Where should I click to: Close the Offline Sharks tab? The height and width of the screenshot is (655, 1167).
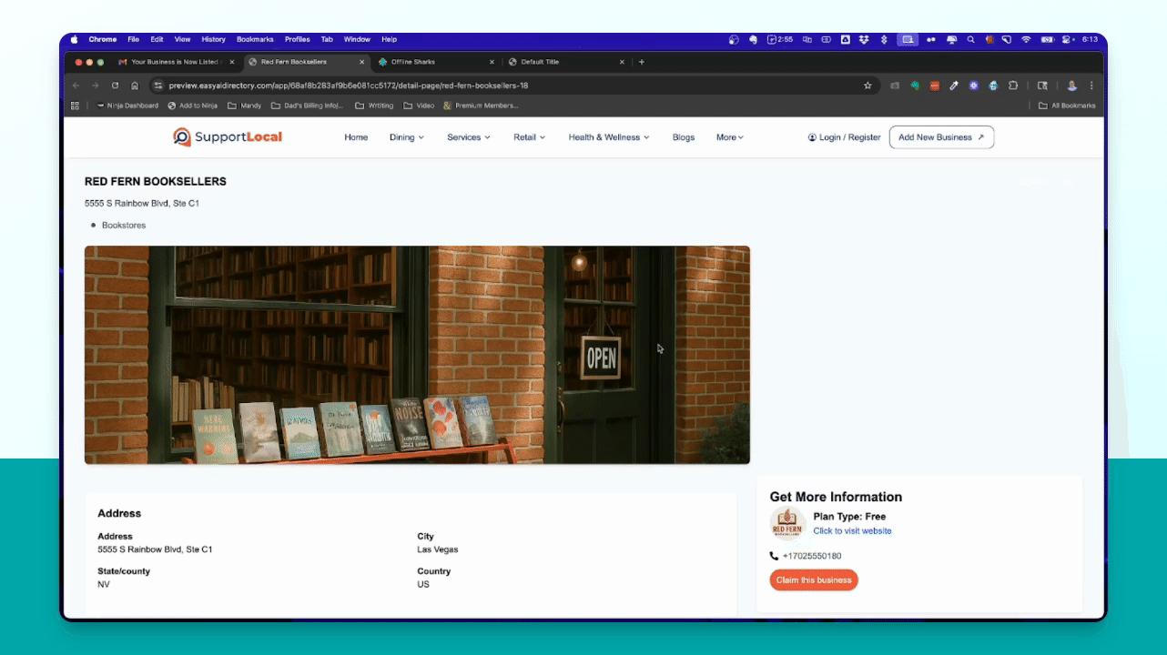point(492,62)
